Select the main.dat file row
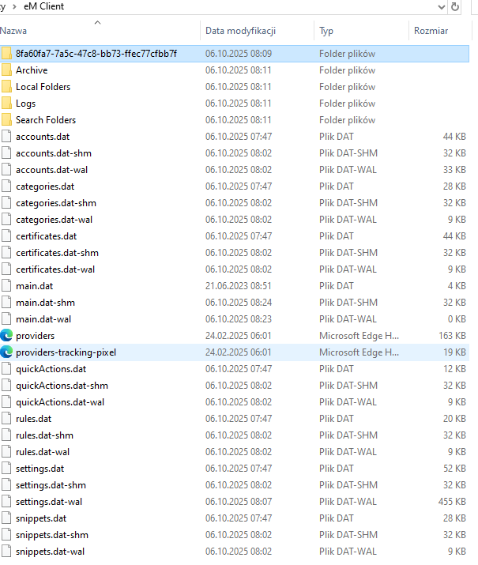478x565 pixels. [x=35, y=286]
